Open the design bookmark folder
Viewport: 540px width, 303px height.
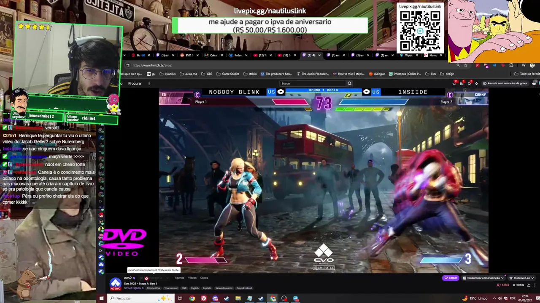447,74
